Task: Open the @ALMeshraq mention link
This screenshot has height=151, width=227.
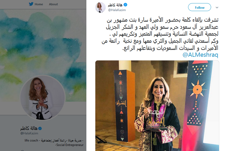Action: tap(200, 55)
